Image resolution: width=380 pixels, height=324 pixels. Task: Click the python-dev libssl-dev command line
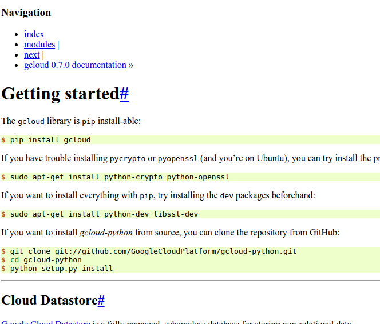(x=108, y=214)
